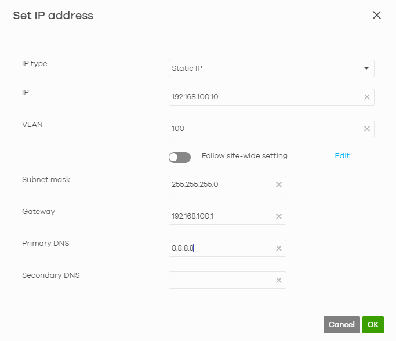Clear the Subnet mask value with X icon
Screen dimensions: 396x341
coord(278,184)
